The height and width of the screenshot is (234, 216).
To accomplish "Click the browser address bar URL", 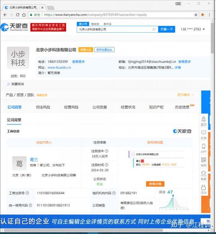I will tap(95, 15).
